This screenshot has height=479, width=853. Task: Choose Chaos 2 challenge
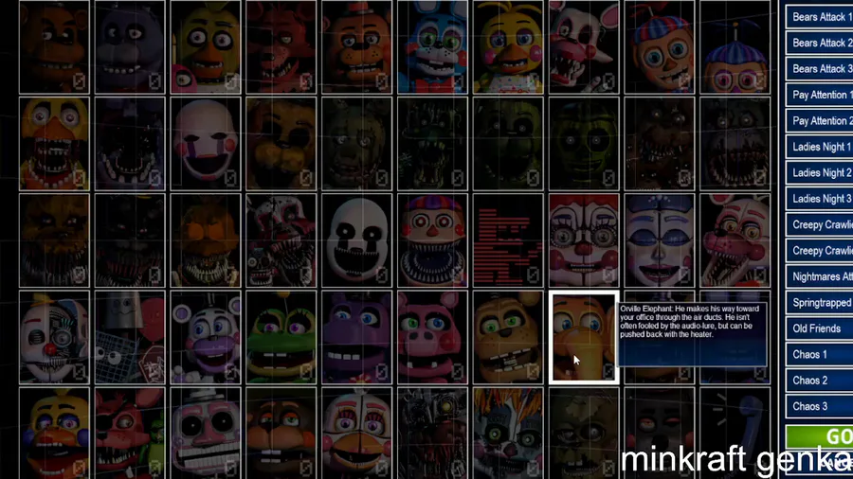point(819,381)
